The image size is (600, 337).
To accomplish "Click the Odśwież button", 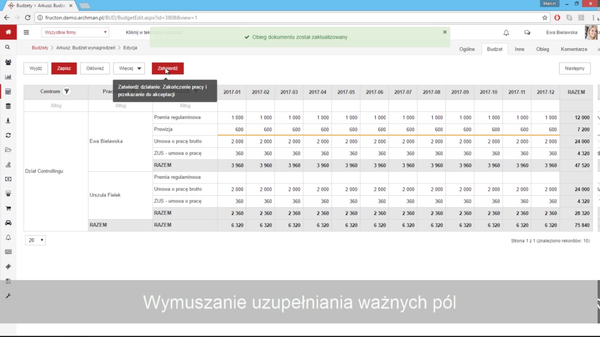I will pyautogui.click(x=95, y=68).
